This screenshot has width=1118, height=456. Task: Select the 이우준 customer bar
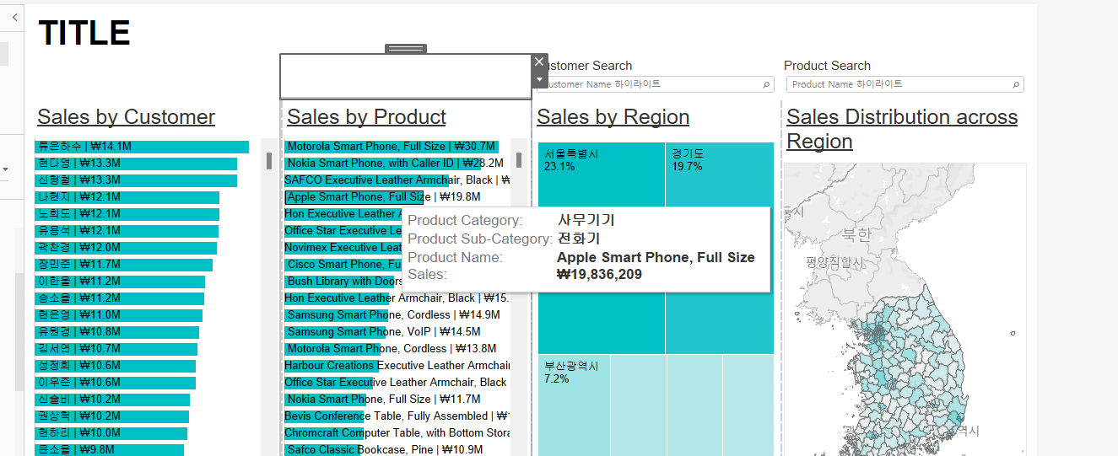(x=115, y=383)
